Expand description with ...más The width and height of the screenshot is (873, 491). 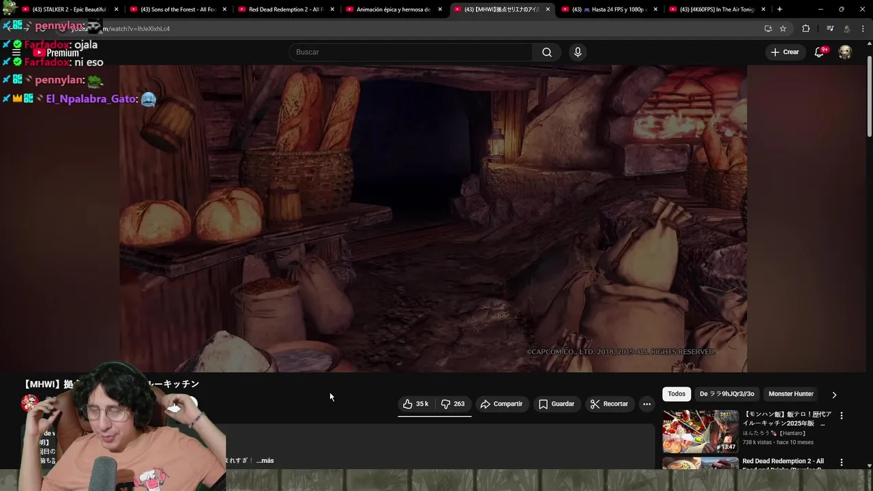point(265,460)
